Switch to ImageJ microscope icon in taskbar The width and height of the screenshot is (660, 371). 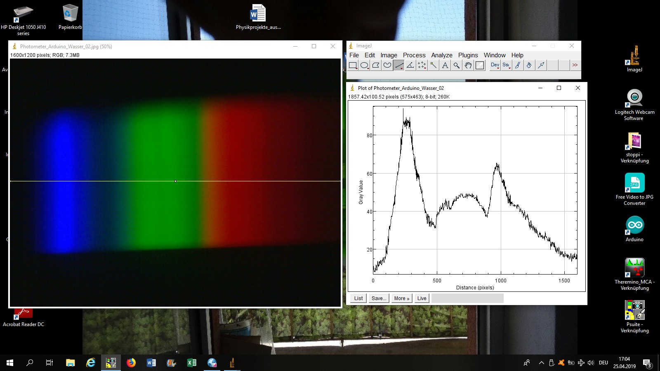tap(232, 363)
